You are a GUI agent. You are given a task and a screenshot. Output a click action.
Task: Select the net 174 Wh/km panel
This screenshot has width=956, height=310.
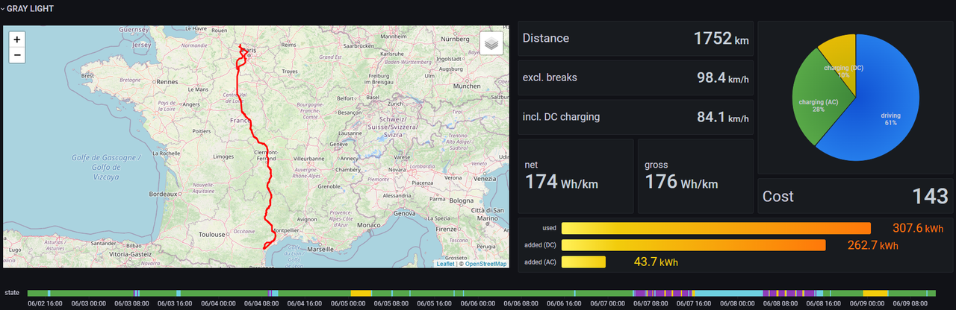pyautogui.click(x=576, y=176)
